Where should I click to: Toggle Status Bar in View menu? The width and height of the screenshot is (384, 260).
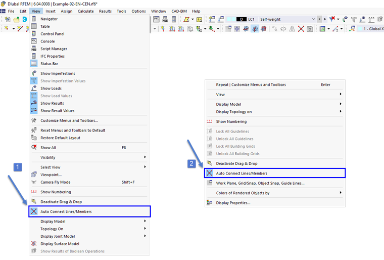click(x=89, y=64)
